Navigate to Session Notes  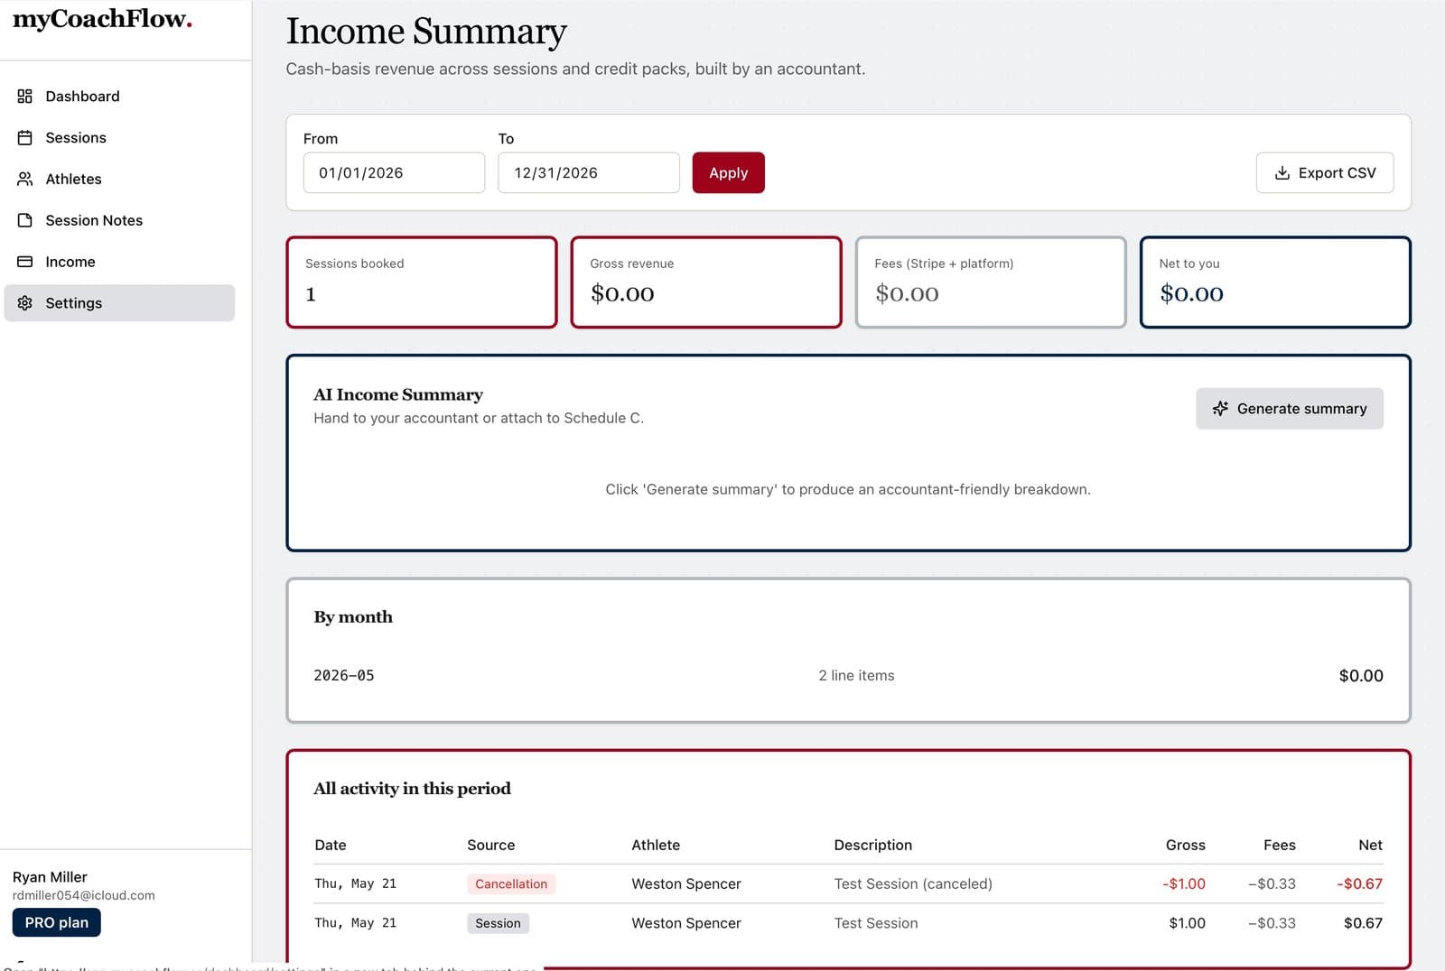click(x=119, y=221)
